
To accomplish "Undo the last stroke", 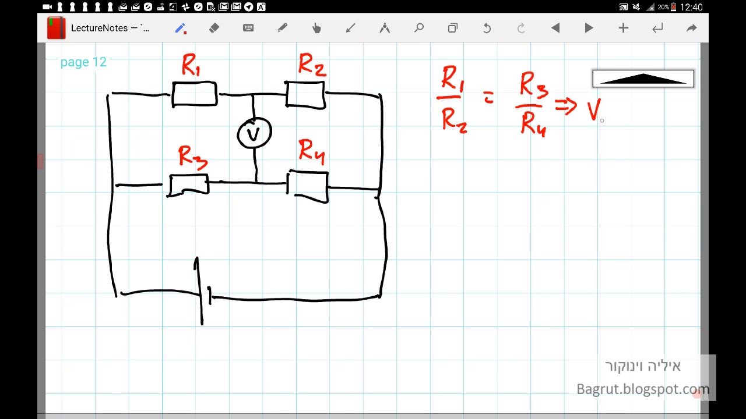I will click(x=487, y=28).
